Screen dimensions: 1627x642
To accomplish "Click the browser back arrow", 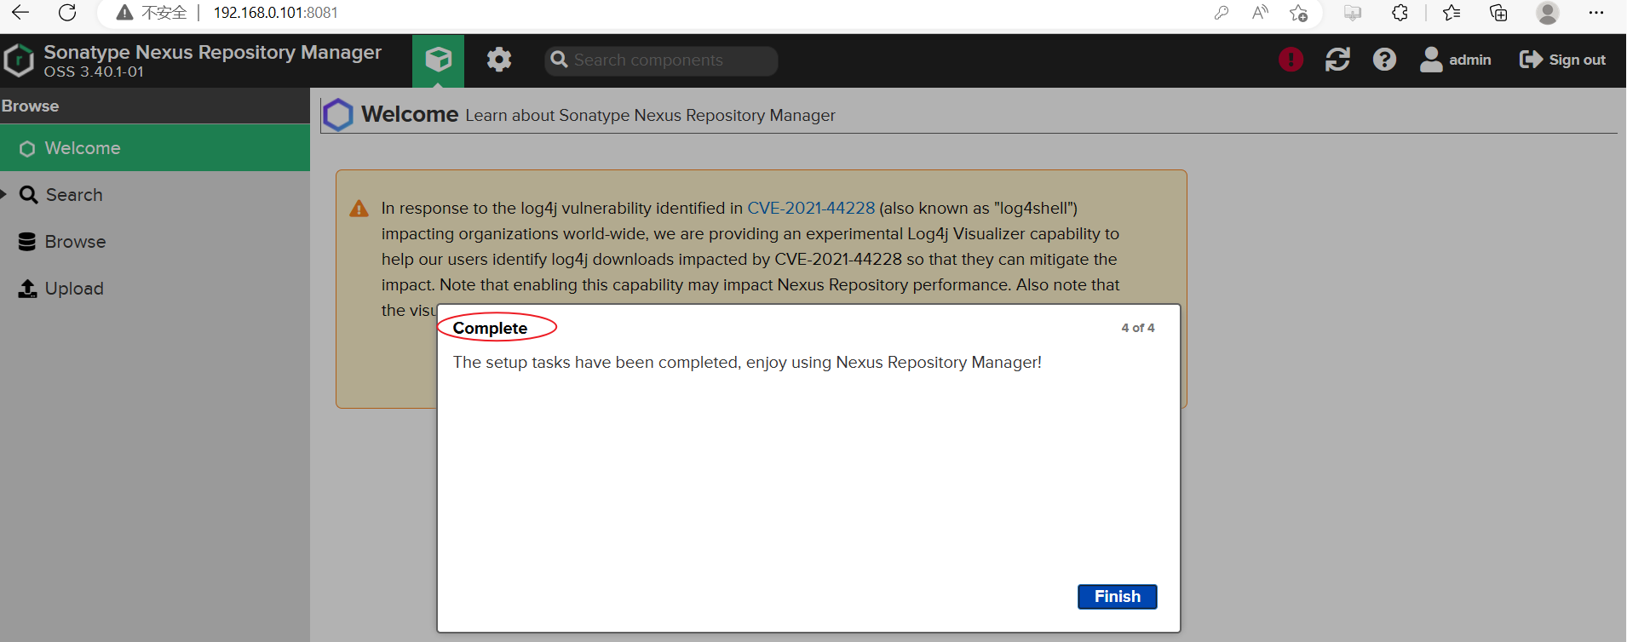I will [x=20, y=13].
